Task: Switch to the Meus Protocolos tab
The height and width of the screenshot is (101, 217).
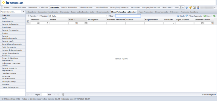Action: (x=146, y=12)
